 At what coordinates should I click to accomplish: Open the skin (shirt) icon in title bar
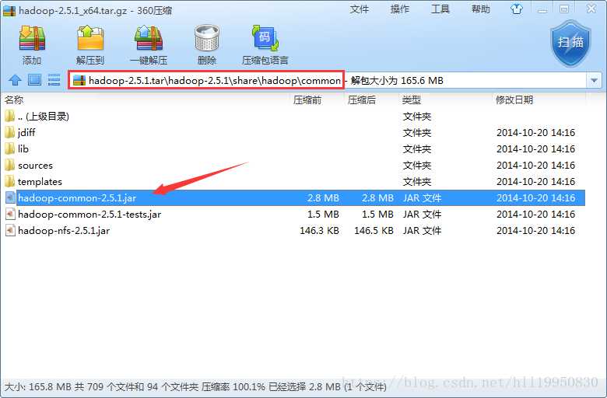(517, 9)
